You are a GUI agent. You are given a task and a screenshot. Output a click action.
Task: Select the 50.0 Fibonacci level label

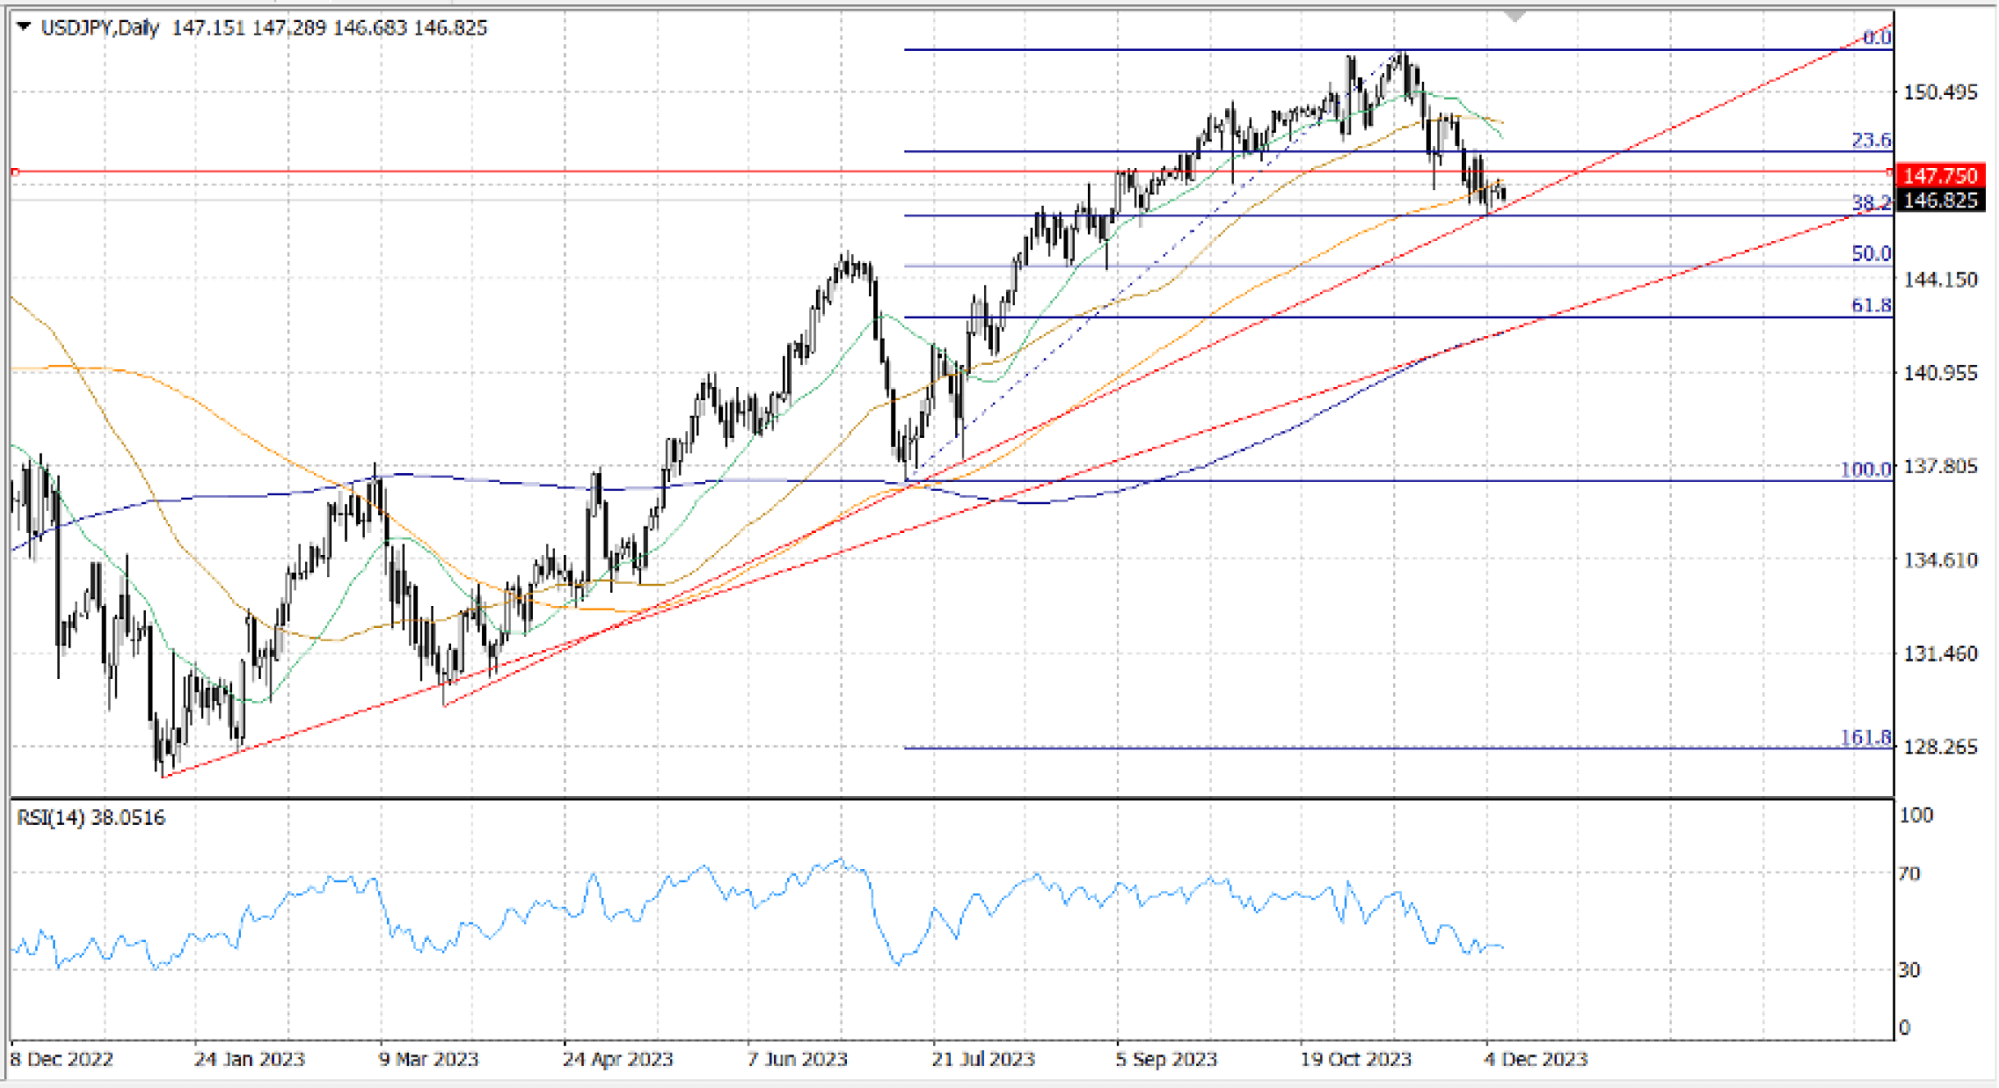click(1871, 254)
